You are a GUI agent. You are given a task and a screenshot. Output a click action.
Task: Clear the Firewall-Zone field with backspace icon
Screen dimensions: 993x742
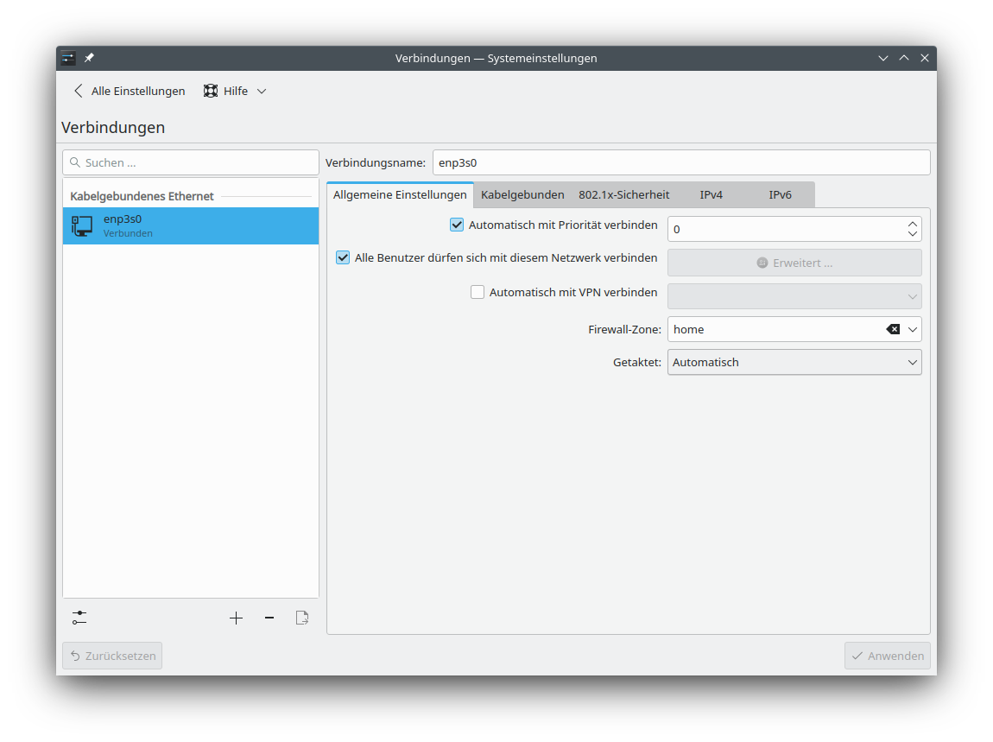coord(893,329)
